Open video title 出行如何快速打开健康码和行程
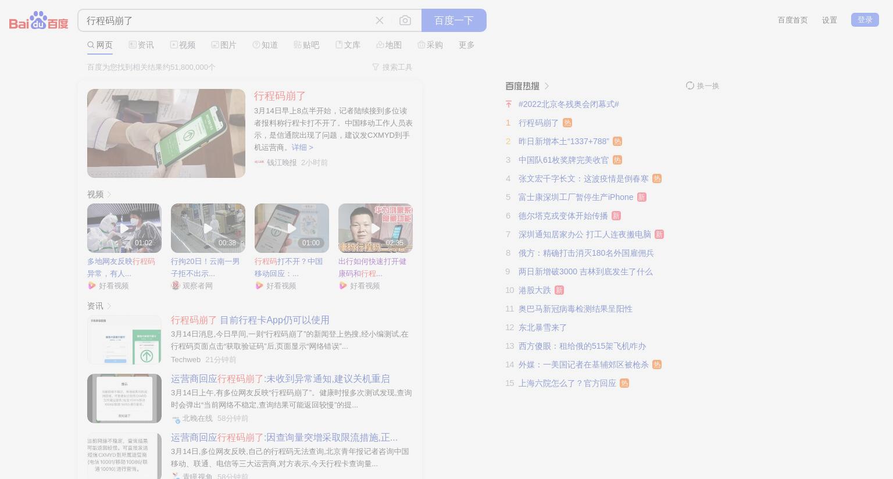This screenshot has width=893, height=479. click(372, 267)
